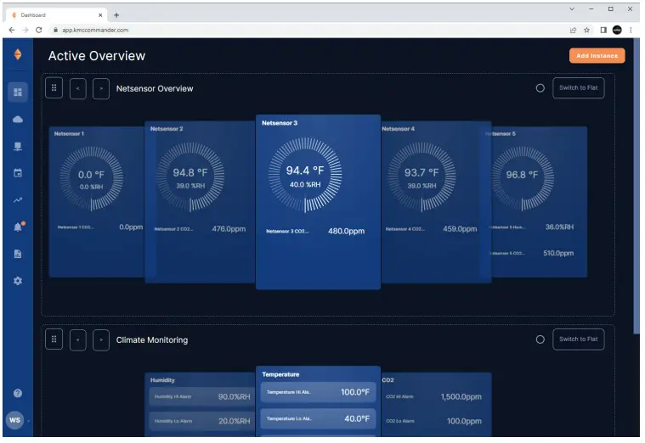The width and height of the screenshot is (645, 443).
Task: Show previous card in Netsensor Overview
Action: pos(77,88)
